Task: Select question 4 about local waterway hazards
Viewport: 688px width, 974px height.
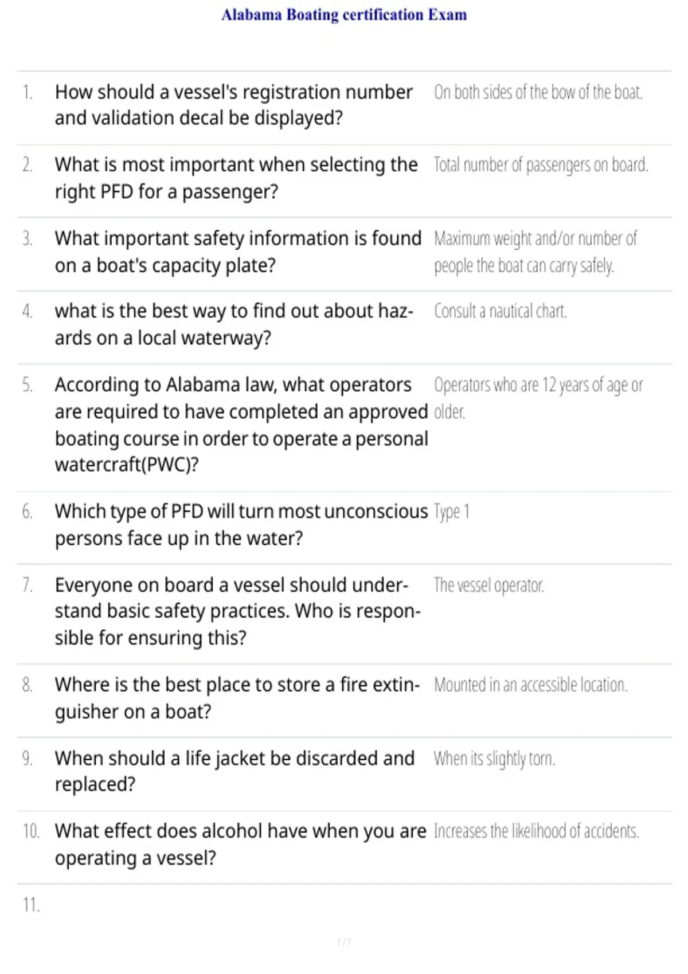Action: tap(234, 324)
